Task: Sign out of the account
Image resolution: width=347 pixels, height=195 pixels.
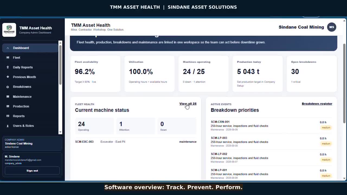Action: [x=32, y=171]
